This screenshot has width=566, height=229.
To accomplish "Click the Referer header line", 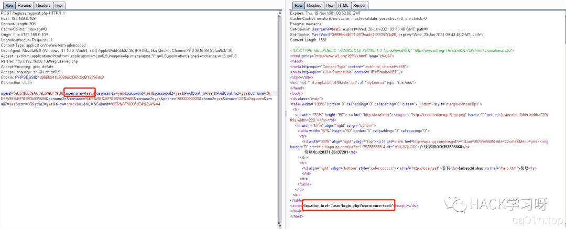I will tap(39, 61).
